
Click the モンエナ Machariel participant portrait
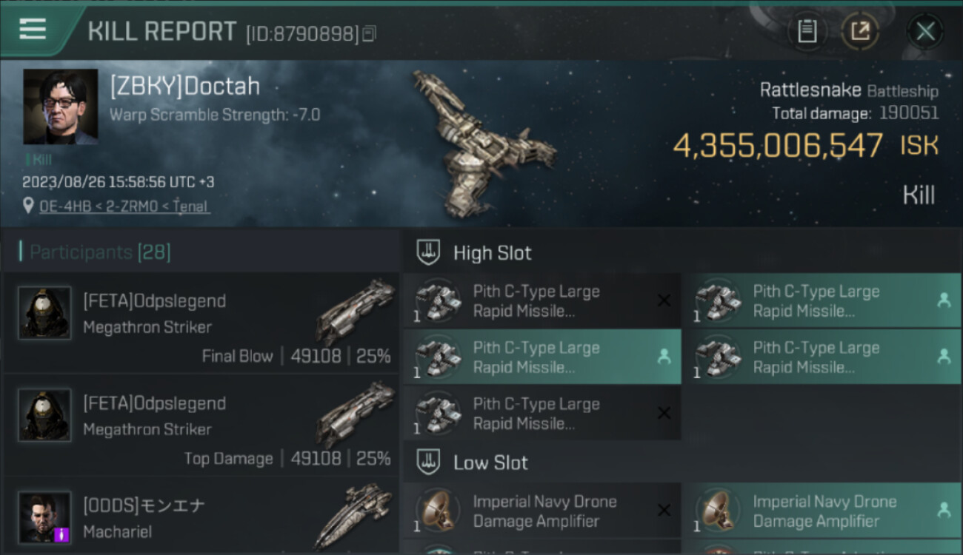(44, 517)
